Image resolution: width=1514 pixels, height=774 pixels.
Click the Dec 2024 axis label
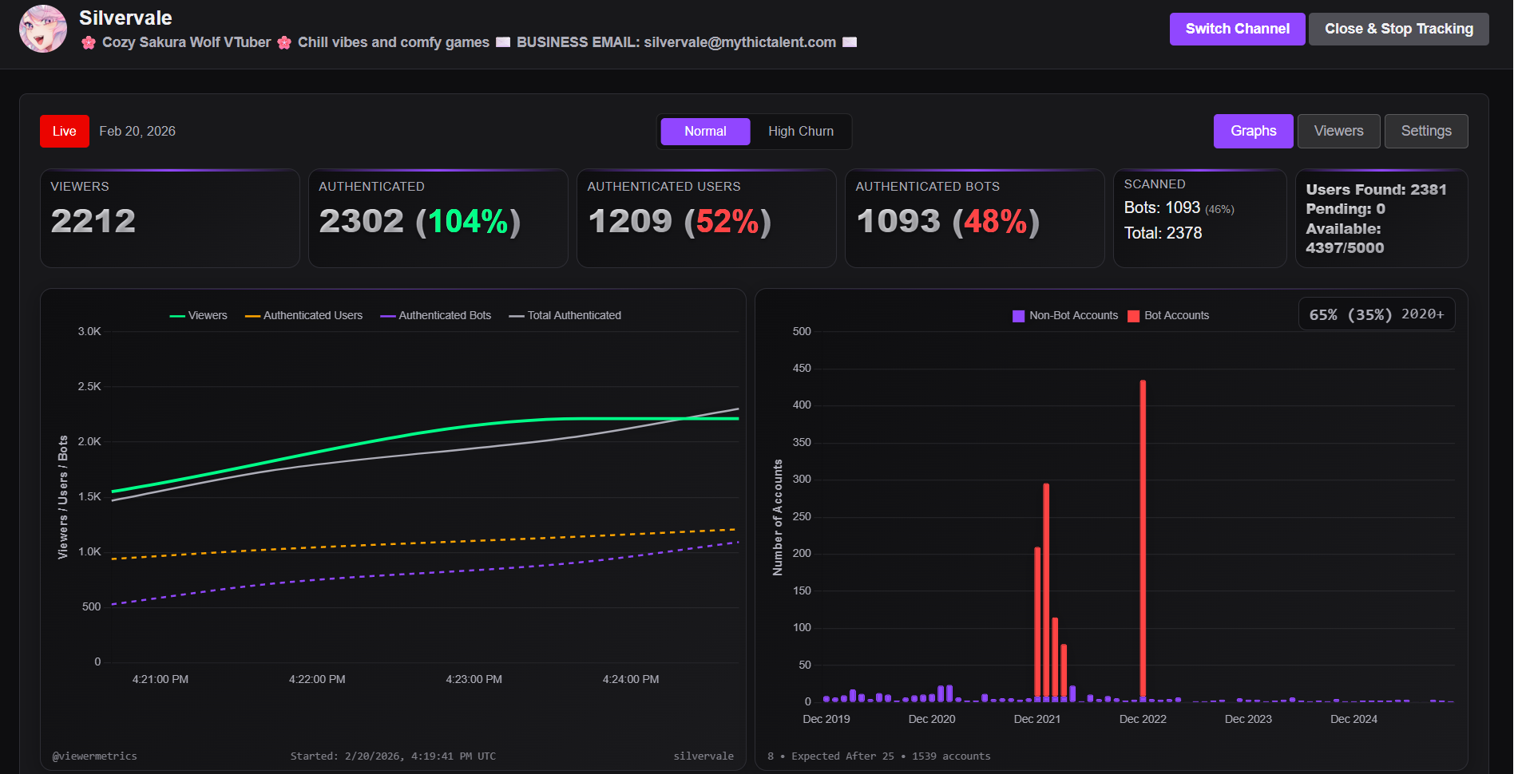click(1353, 720)
